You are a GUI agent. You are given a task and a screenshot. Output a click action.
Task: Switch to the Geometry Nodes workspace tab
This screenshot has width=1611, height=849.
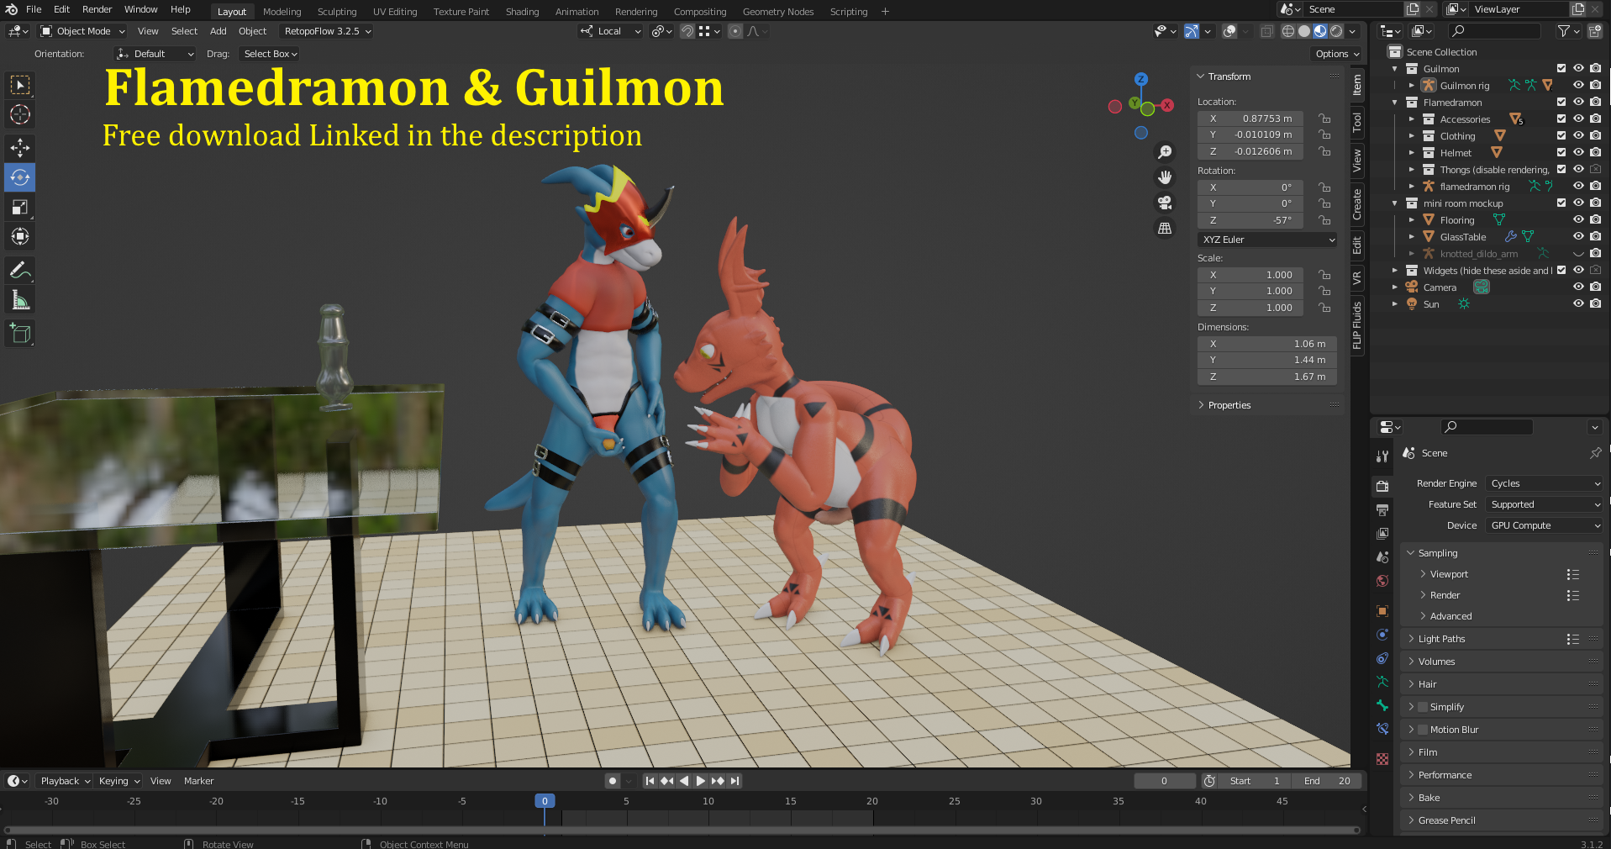point(778,12)
